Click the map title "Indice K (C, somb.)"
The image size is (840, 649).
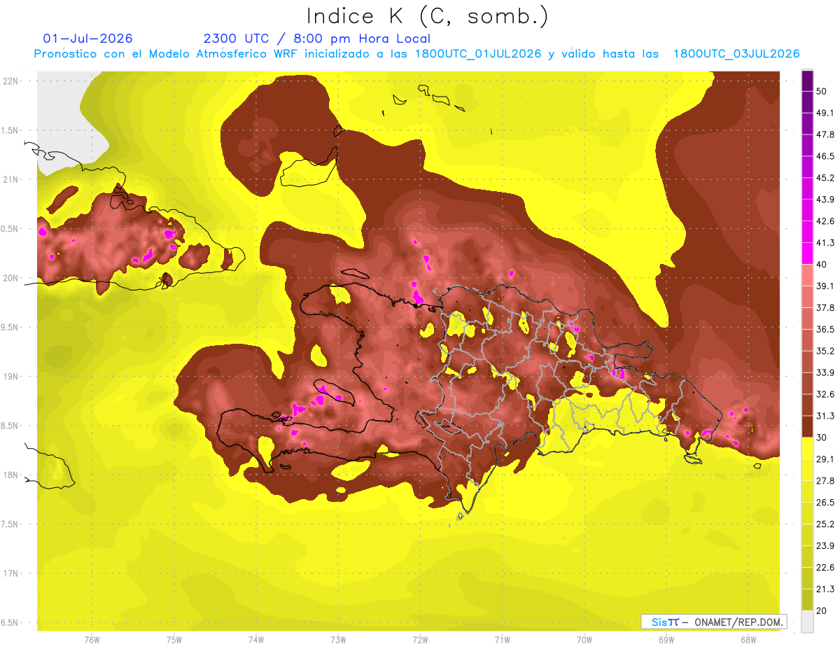pyautogui.click(x=427, y=16)
